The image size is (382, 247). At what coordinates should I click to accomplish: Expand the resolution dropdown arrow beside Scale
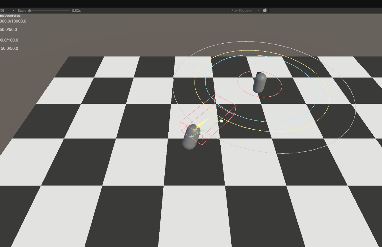(13, 10)
